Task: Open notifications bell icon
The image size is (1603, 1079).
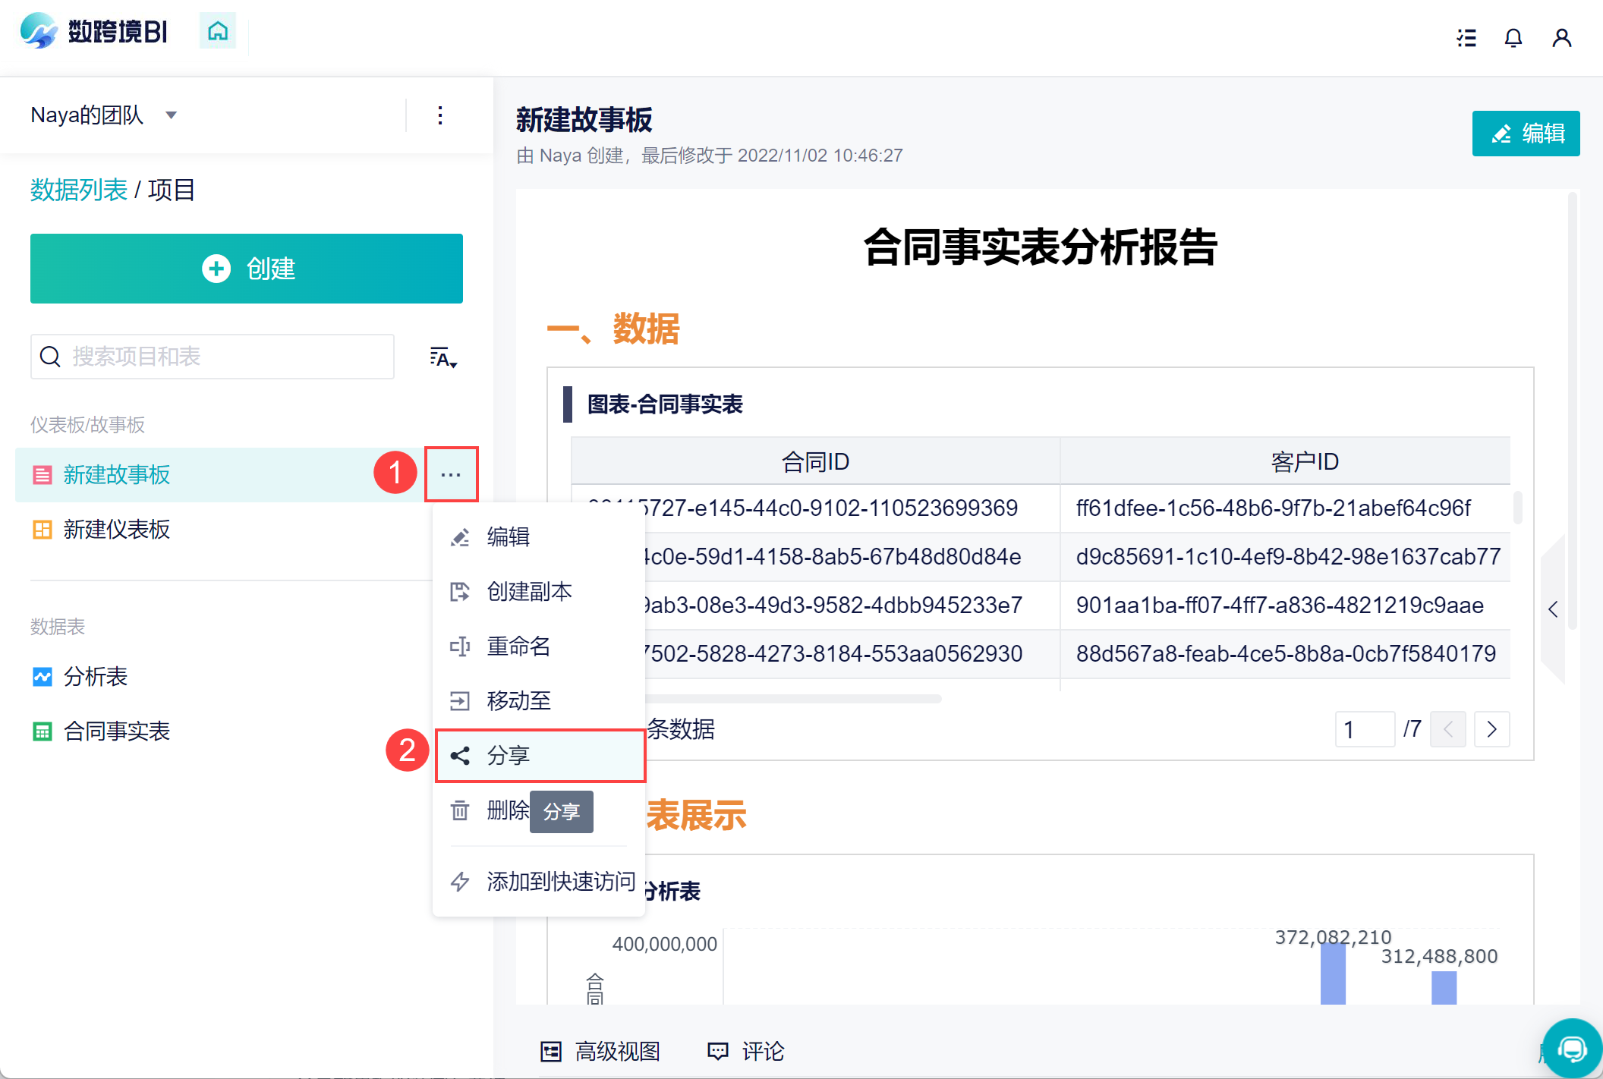Action: click(1513, 37)
